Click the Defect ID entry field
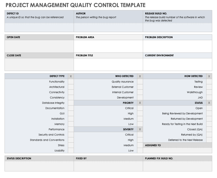Image resolution: width=217 pixels, height=178 pixels. (x=39, y=27)
